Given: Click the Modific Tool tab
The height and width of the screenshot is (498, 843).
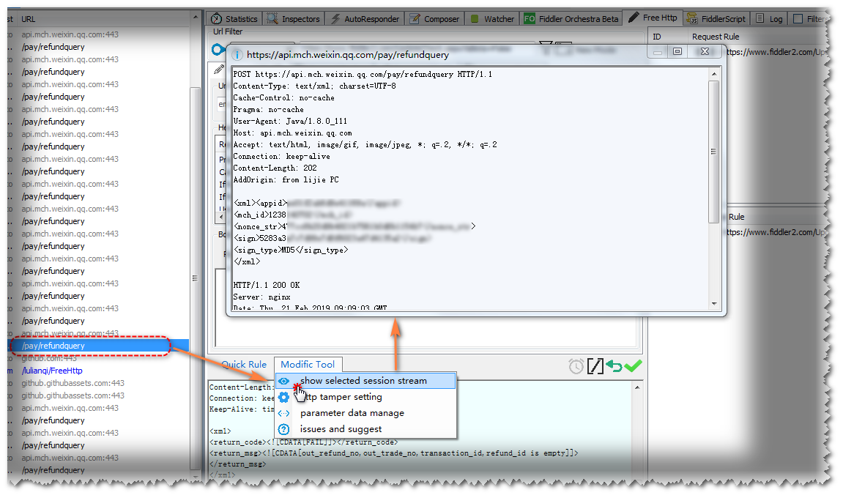Looking at the screenshot, I should (x=308, y=364).
